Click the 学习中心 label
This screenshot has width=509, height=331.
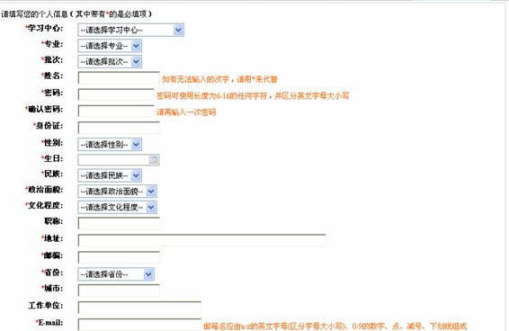[44, 28]
